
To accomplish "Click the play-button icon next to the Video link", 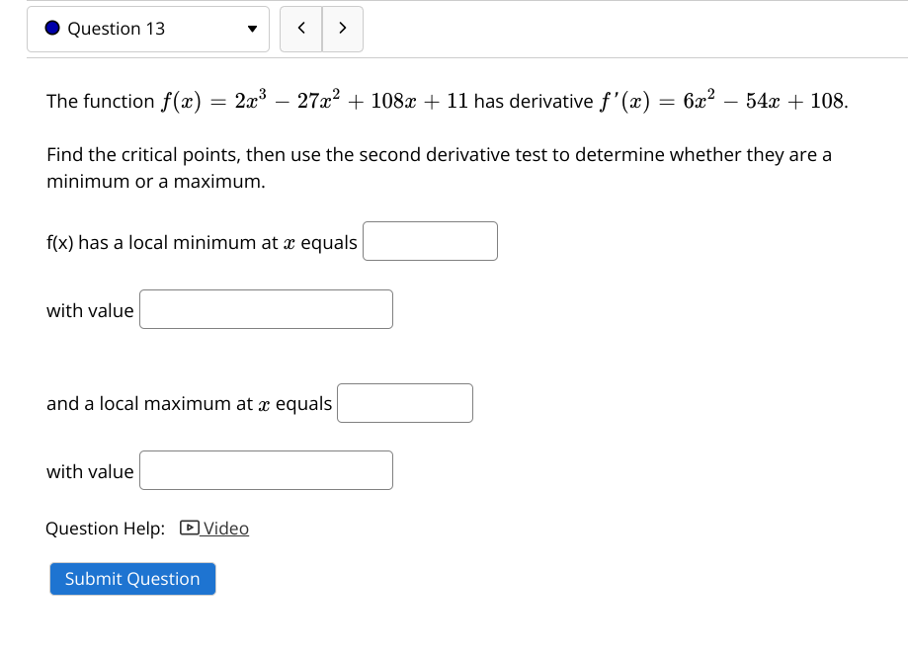I will 187,529.
